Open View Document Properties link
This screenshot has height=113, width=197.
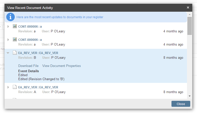(61, 66)
